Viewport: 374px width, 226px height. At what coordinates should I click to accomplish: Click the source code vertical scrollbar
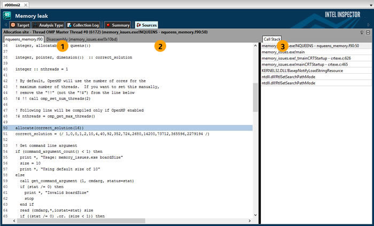255,96
